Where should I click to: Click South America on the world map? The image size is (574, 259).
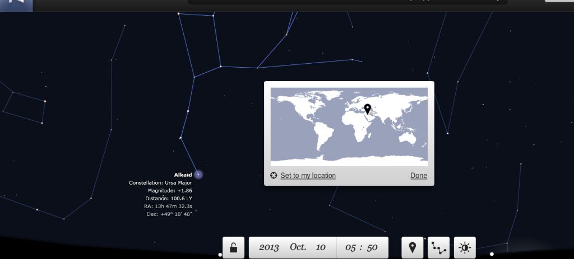point(324,134)
